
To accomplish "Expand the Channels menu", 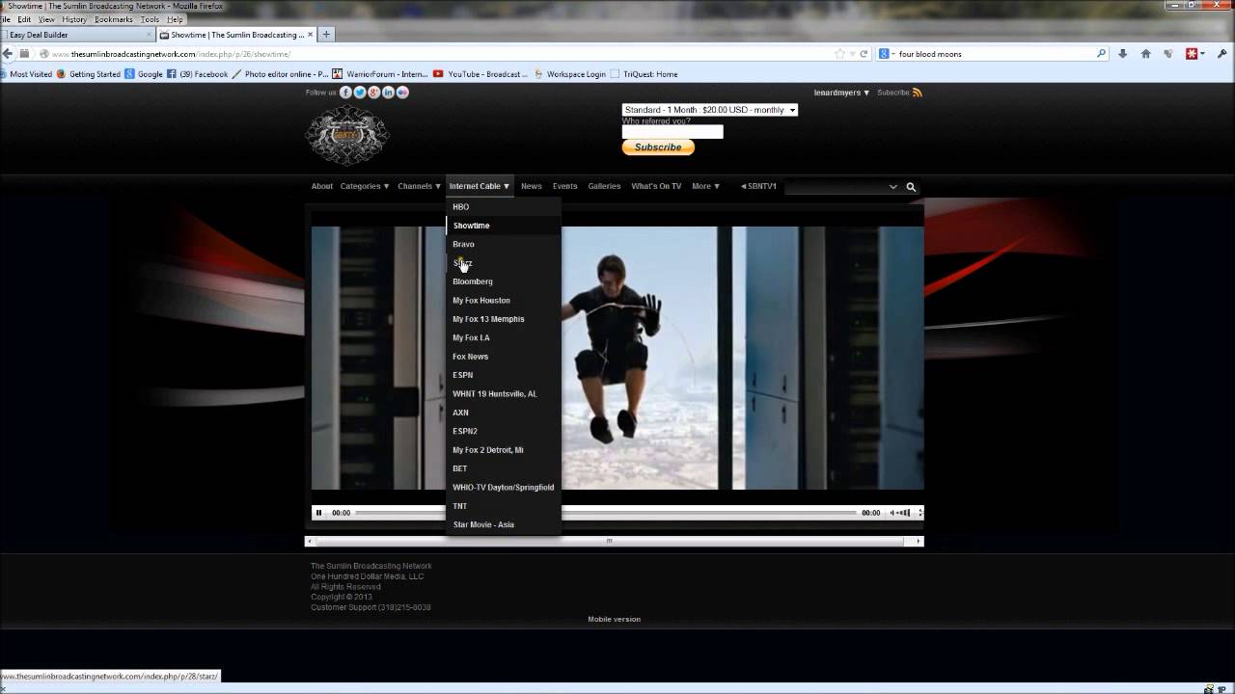I will 419,186.
